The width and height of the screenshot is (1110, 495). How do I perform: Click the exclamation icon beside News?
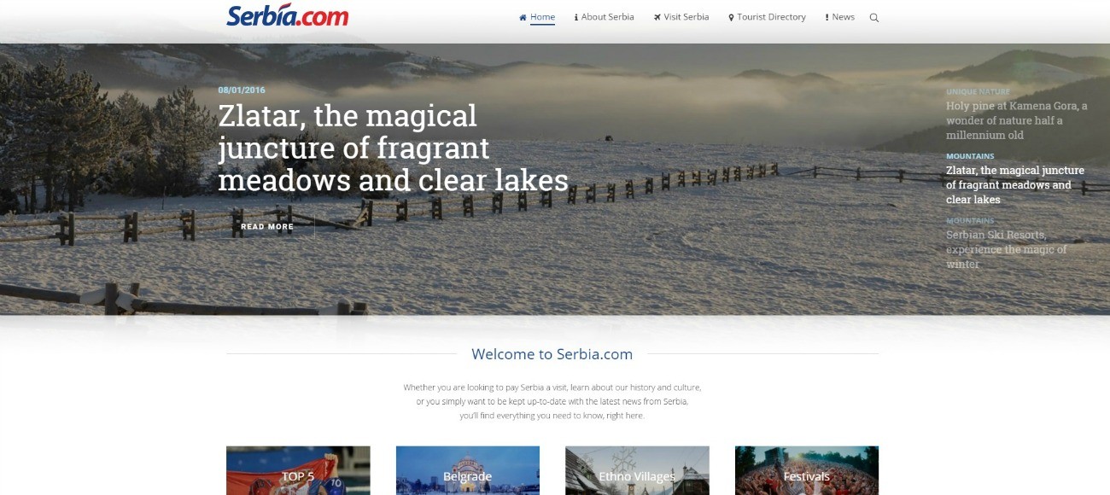pyautogui.click(x=827, y=17)
